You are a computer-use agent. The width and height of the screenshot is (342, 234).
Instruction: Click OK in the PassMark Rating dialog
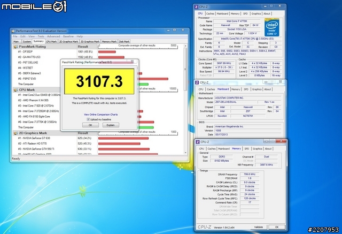coord(90,125)
